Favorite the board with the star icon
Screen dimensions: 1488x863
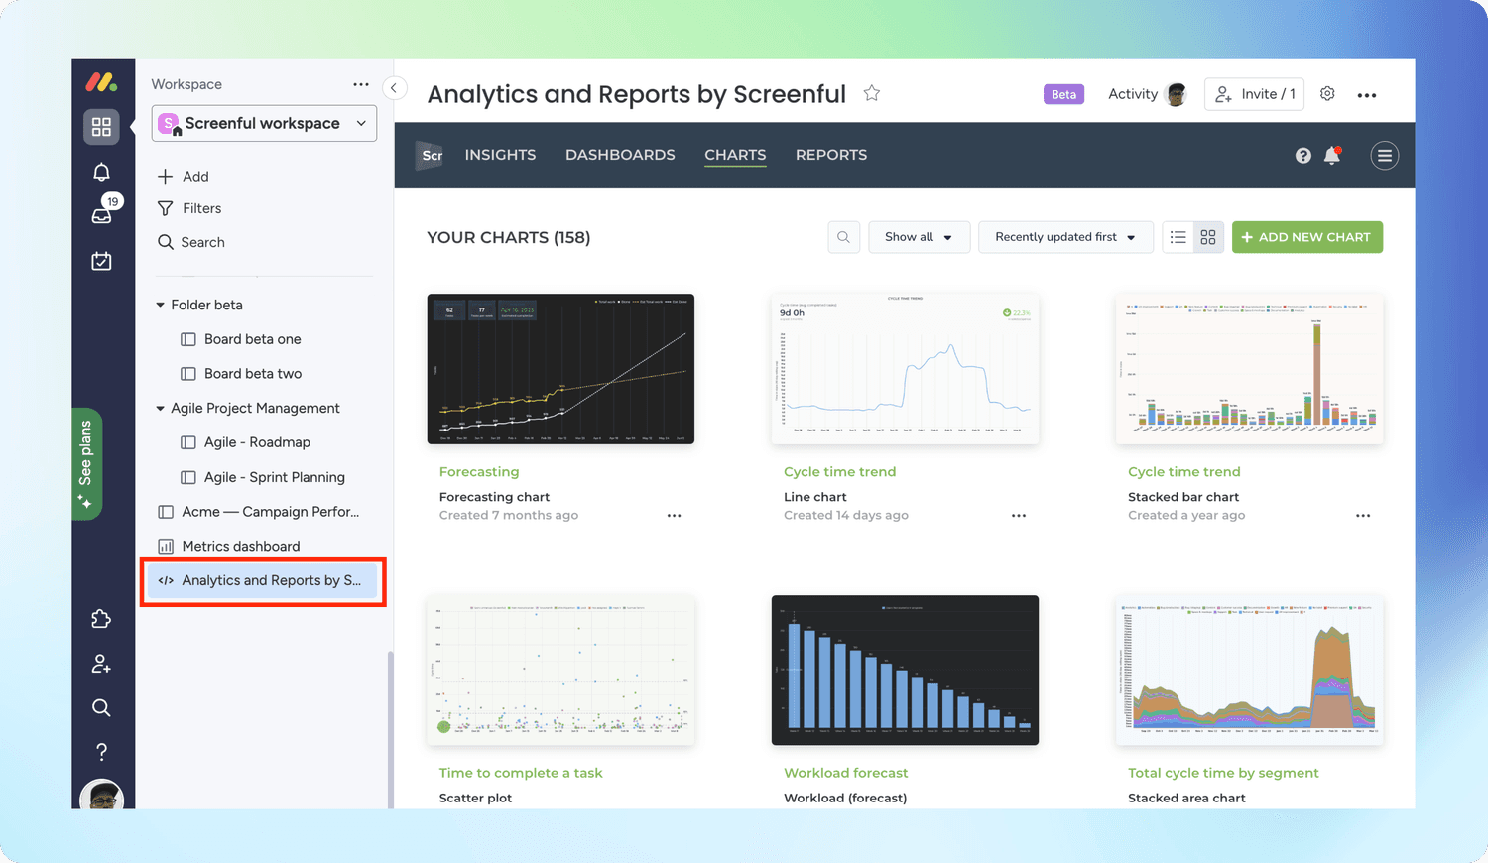872,93
